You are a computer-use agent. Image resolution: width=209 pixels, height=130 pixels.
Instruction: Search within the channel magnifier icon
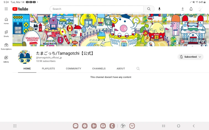click(x=138, y=69)
